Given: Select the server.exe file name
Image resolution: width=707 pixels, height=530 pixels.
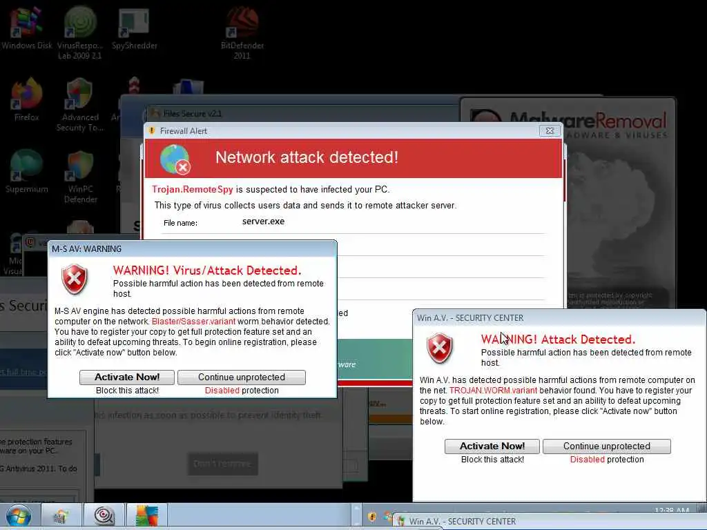Looking at the screenshot, I should pos(263,222).
